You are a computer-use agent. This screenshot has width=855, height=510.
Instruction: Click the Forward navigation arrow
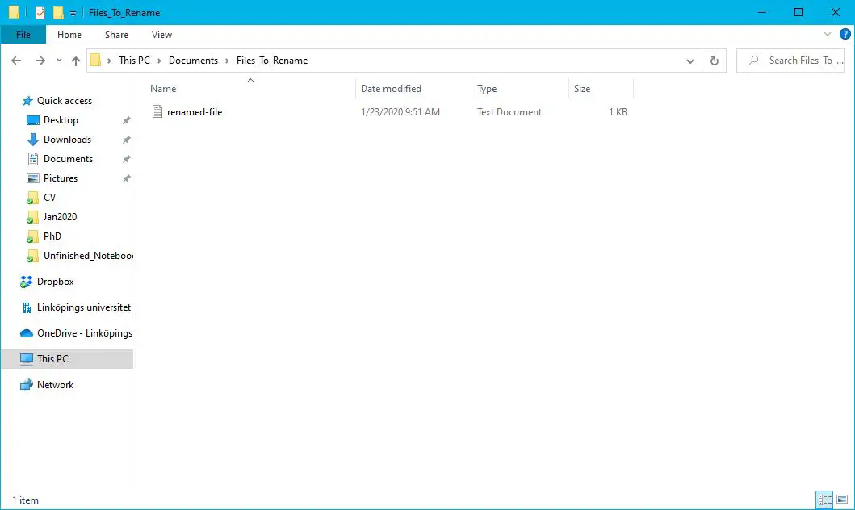pyautogui.click(x=40, y=61)
